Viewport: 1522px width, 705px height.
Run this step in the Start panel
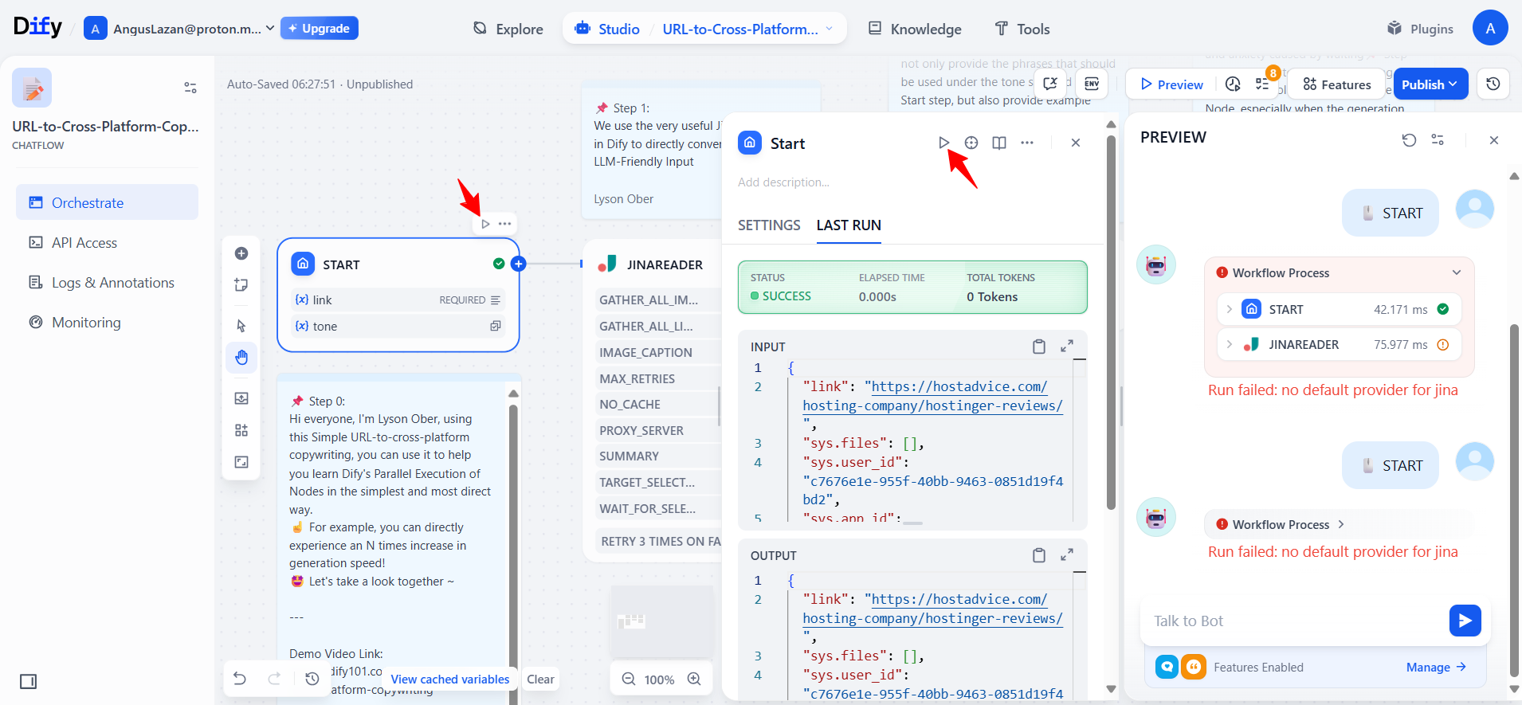coord(943,143)
